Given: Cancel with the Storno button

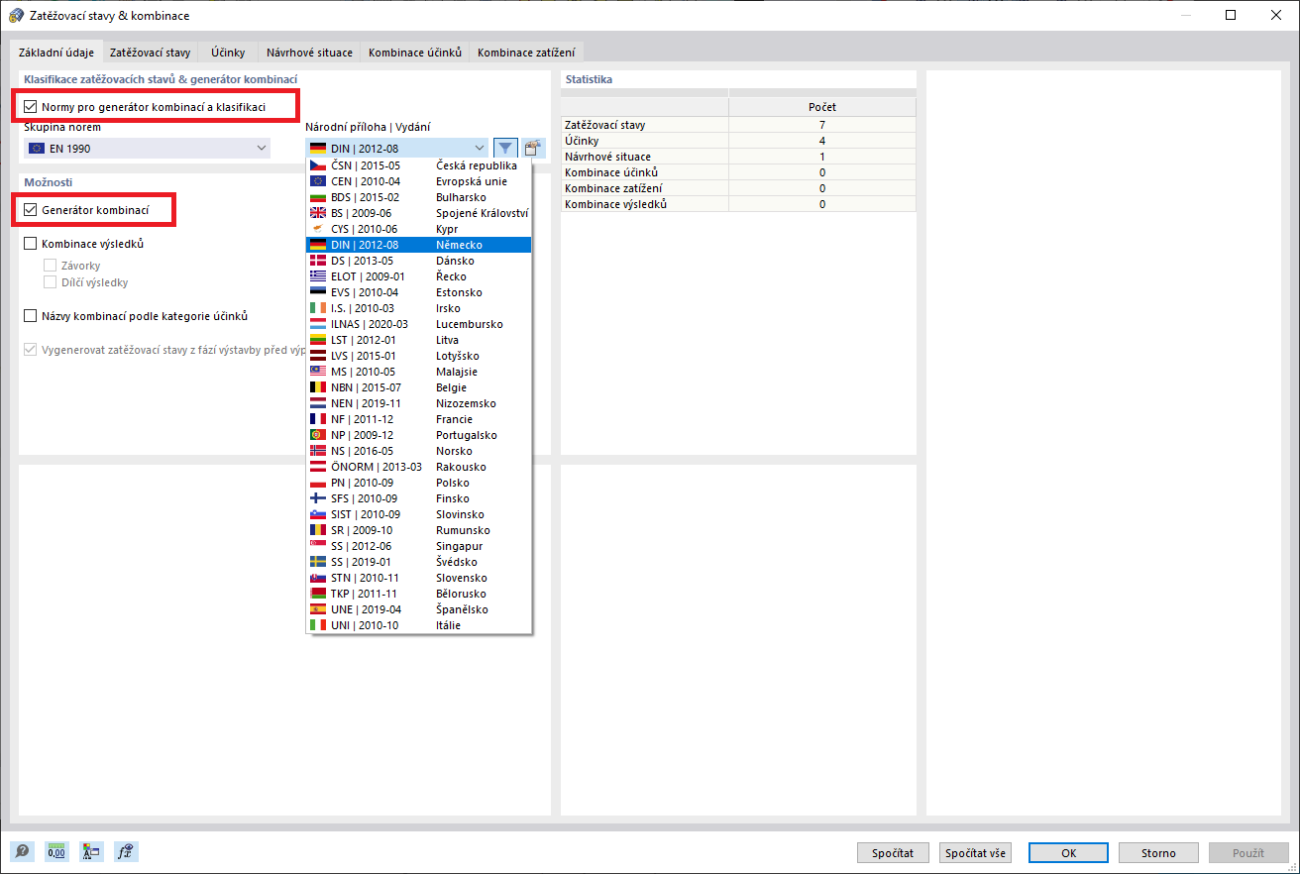Looking at the screenshot, I should pos(1158,852).
